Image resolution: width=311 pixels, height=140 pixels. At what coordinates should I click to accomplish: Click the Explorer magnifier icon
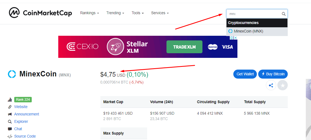pos(10,122)
